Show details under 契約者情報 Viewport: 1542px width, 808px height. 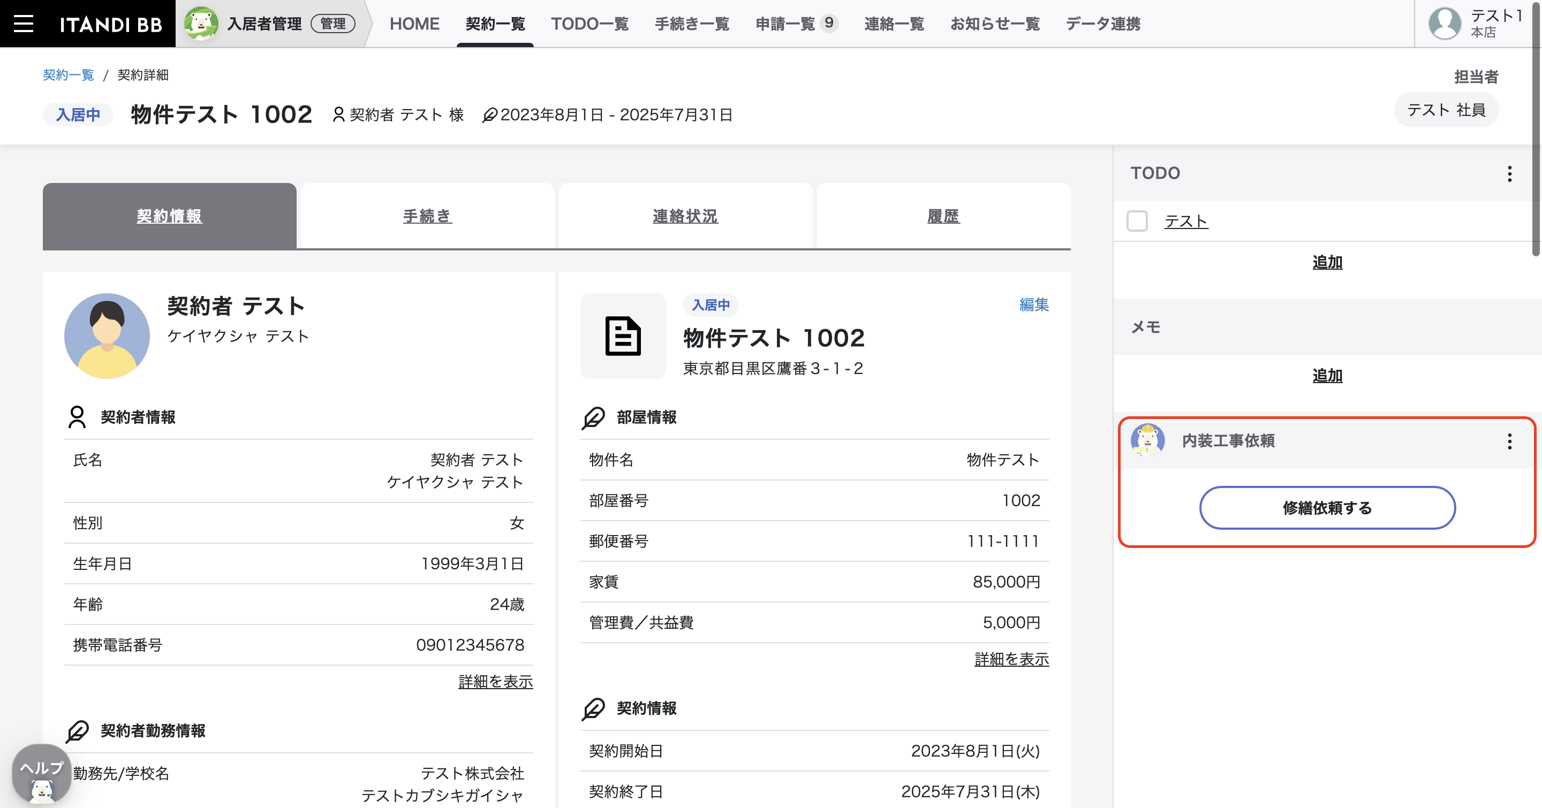click(496, 681)
